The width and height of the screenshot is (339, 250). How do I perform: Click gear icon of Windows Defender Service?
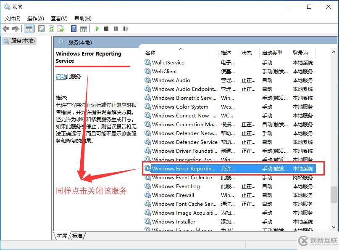(148, 142)
